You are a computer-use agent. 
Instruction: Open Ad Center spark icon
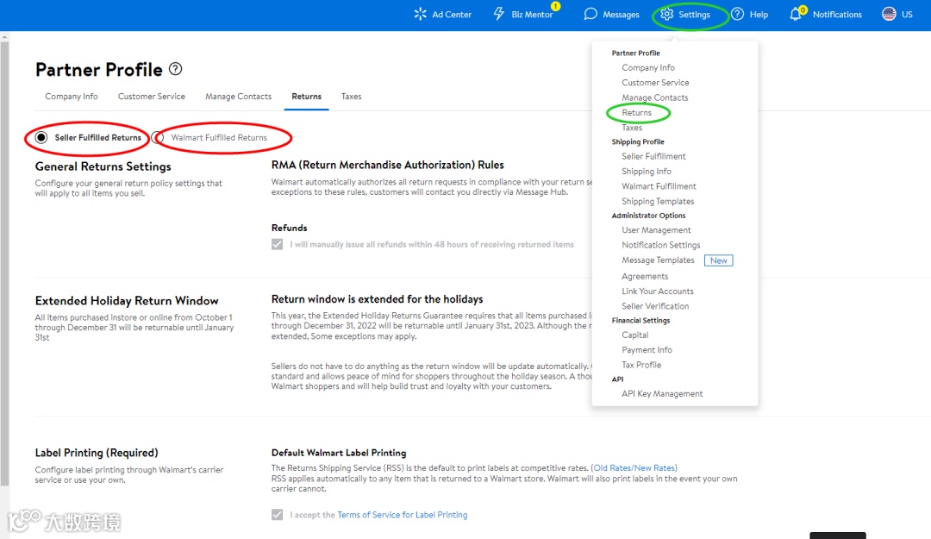tap(421, 14)
